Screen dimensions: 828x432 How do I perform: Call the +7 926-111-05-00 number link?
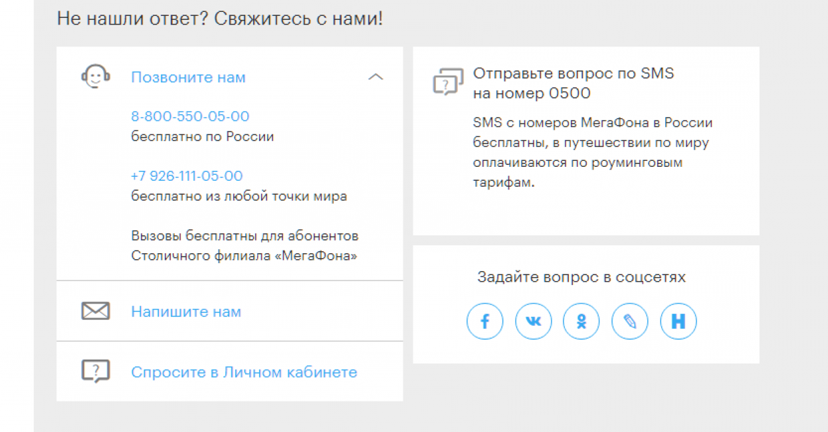[x=187, y=176]
